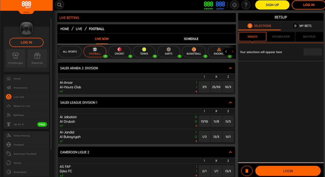Open BetFeed sidebar item
Screen dimensions: 325x177
(26, 115)
